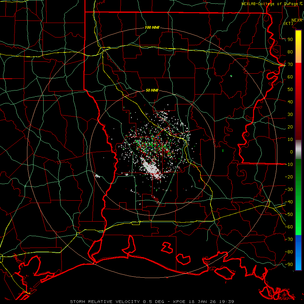Click the large white echo patch near radar center
The image size is (304, 304).
tap(151, 168)
